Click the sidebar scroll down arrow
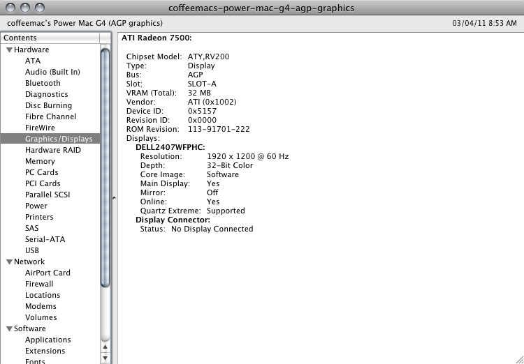This screenshot has height=364, width=524. (x=105, y=358)
